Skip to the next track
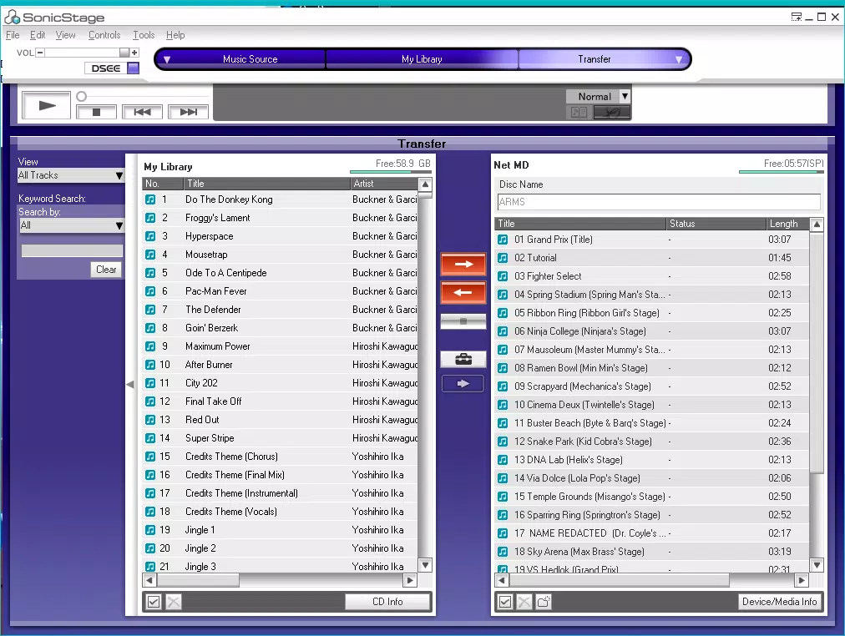 coord(188,112)
